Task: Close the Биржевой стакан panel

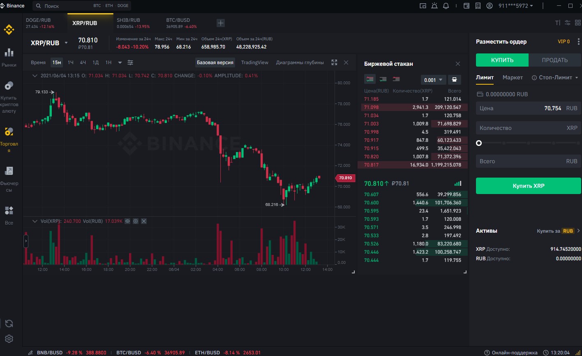Action: point(458,64)
